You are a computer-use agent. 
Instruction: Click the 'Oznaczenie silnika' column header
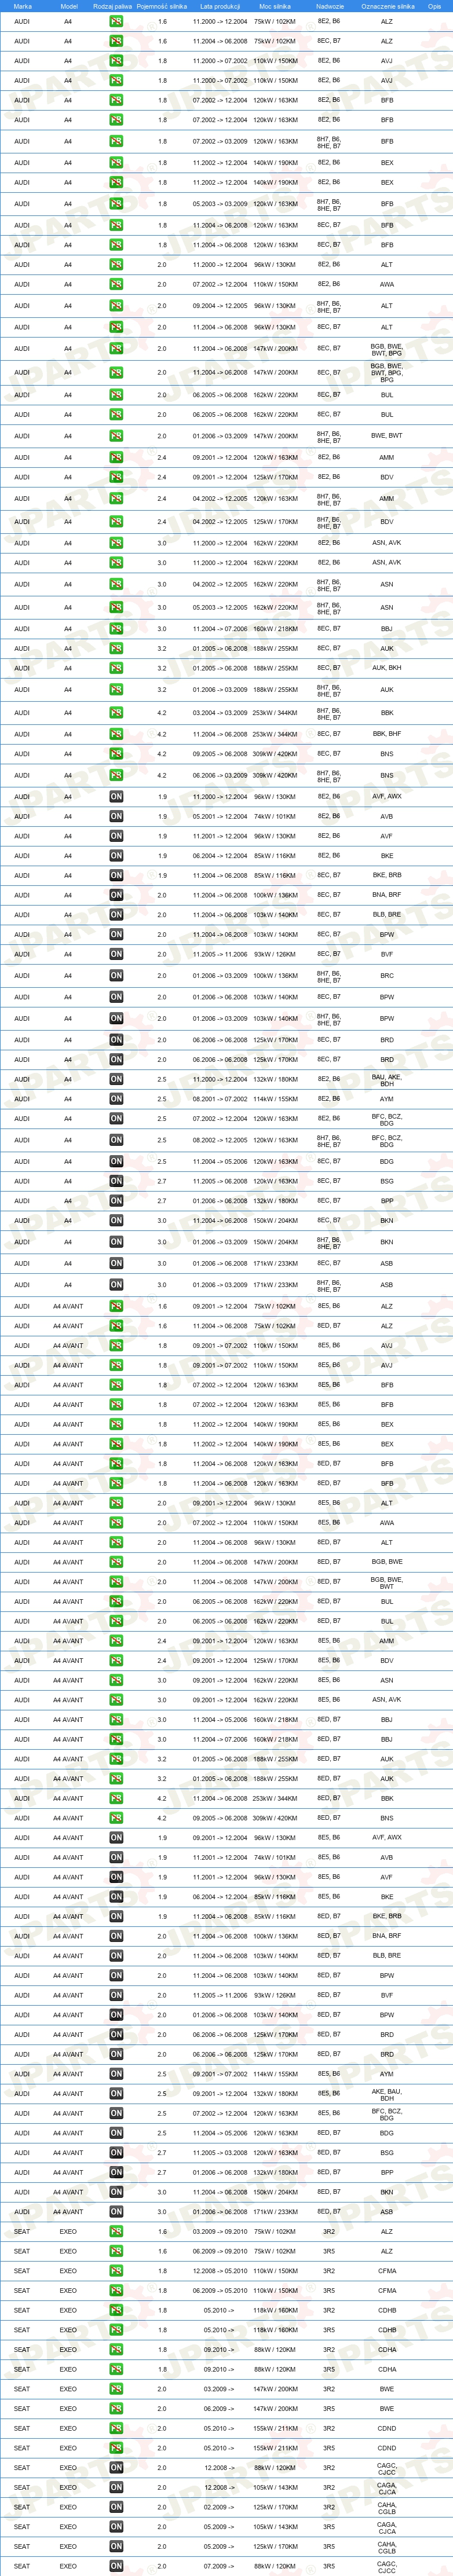point(388,6)
